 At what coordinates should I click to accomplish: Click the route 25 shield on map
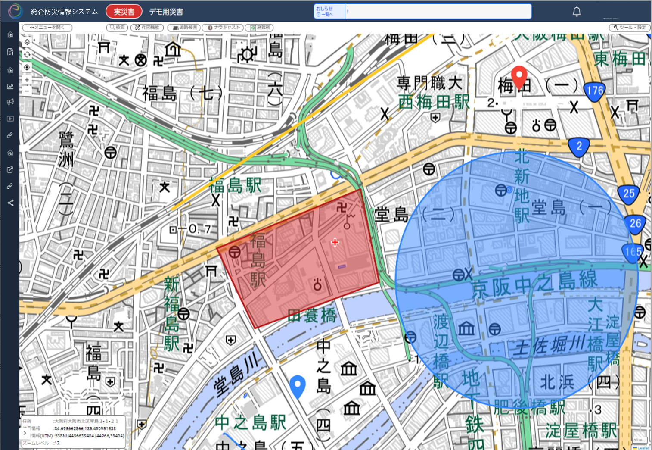point(628,194)
